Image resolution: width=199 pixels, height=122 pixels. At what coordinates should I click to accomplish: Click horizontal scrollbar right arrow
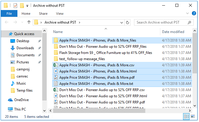(x=190, y=111)
